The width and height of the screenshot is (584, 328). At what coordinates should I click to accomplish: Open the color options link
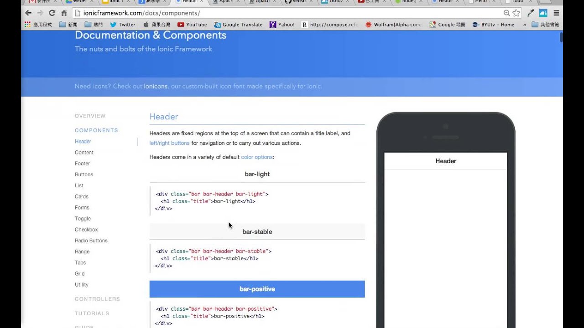point(257,157)
